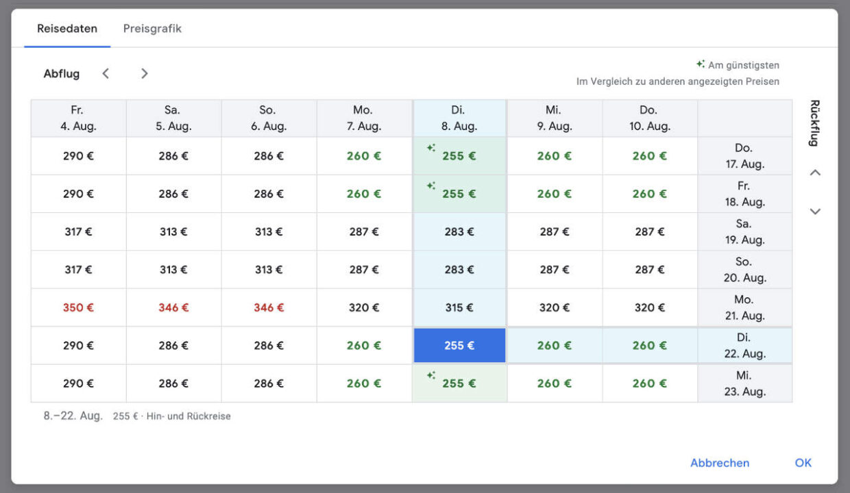This screenshot has height=493, width=850.
Task: Select the Reisedaten tab
Action: point(66,28)
